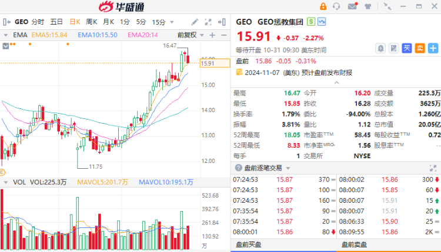Open the skin theme T-shirt icon

[368, 6]
